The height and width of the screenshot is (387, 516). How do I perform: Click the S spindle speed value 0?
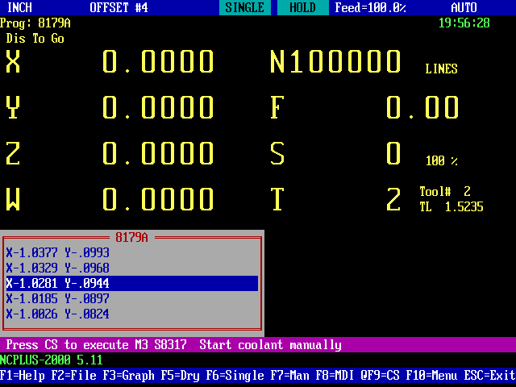pyautogui.click(x=393, y=153)
